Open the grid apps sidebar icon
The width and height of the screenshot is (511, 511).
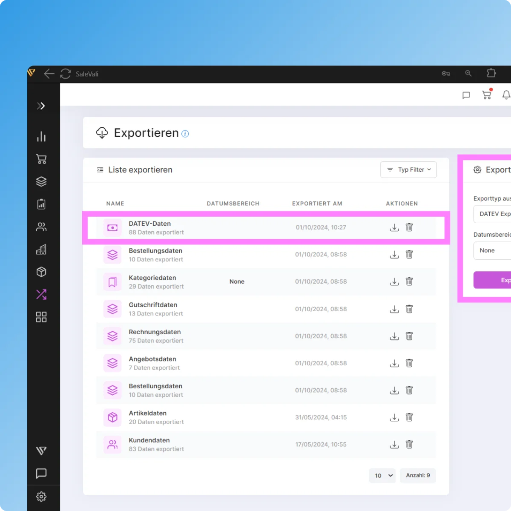click(x=41, y=317)
